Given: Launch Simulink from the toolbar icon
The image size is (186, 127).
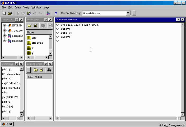Looking at the screenshot, I should [x=48, y=13].
